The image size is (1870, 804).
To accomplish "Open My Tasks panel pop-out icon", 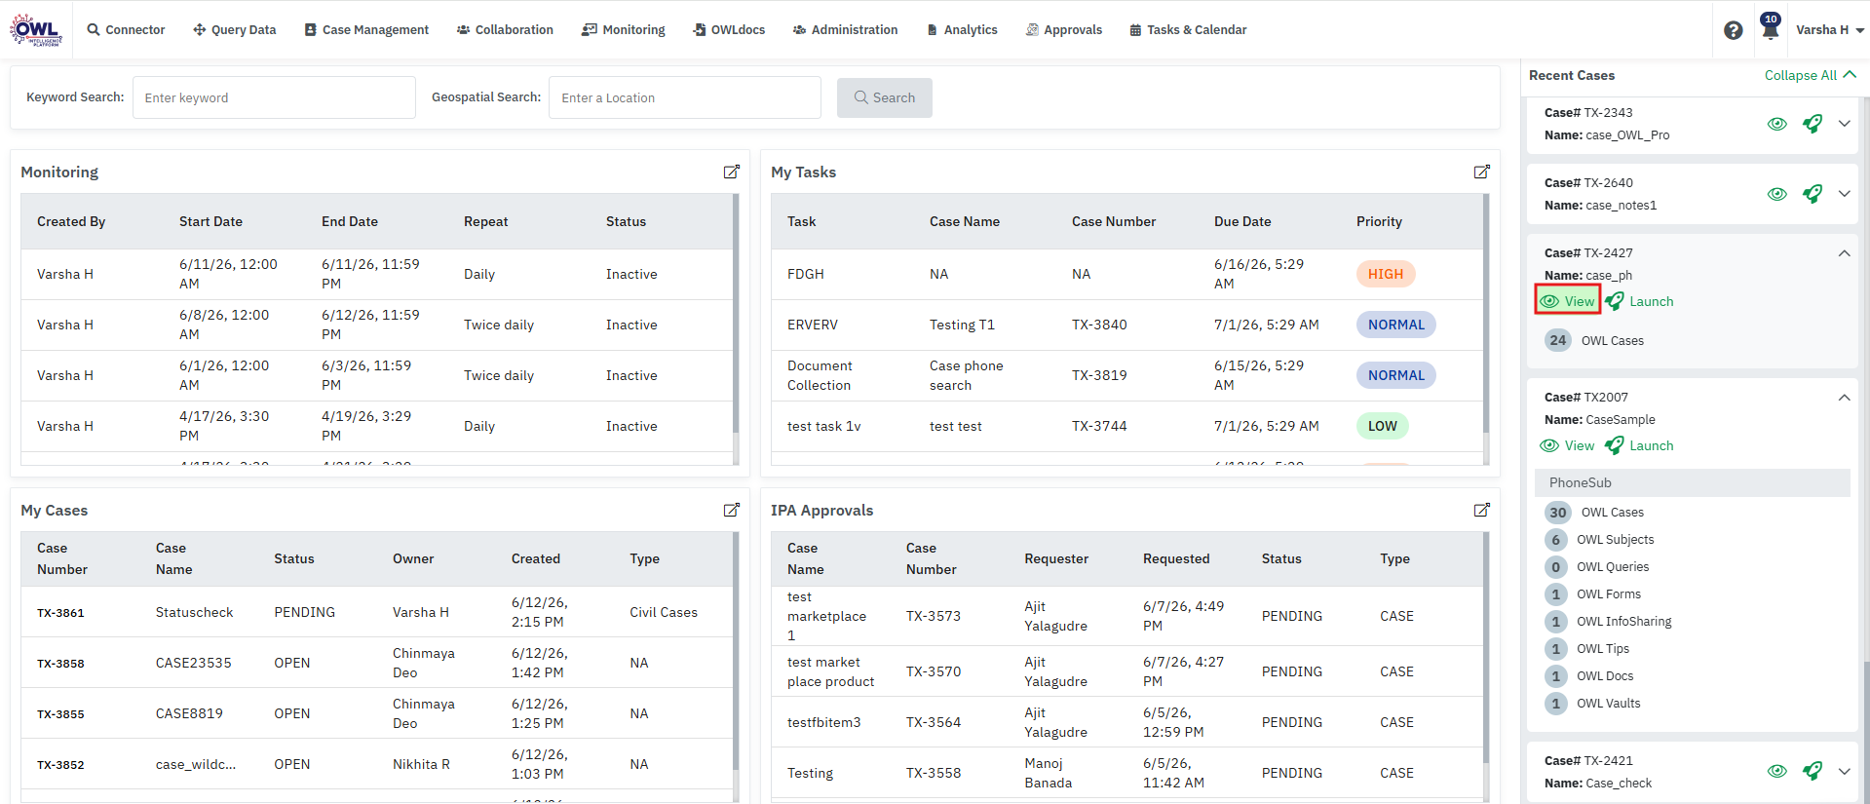I will coord(1481,172).
